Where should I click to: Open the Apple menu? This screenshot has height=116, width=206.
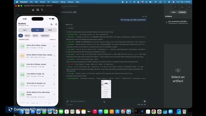pyautogui.click(x=17, y=2)
